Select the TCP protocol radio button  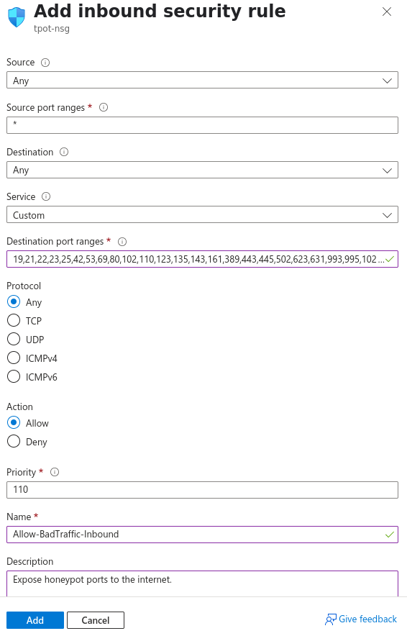pos(14,320)
